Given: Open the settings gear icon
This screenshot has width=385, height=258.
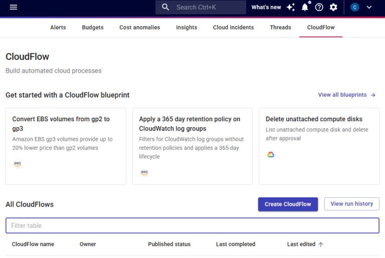Looking at the screenshot, I should [333, 7].
